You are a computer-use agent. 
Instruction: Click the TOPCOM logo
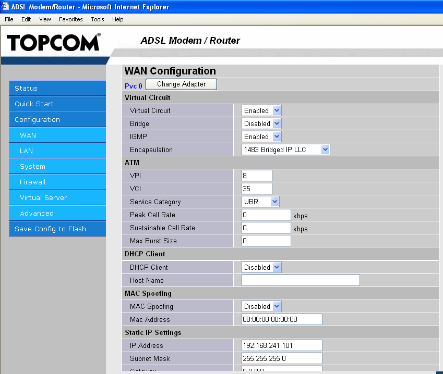click(54, 42)
